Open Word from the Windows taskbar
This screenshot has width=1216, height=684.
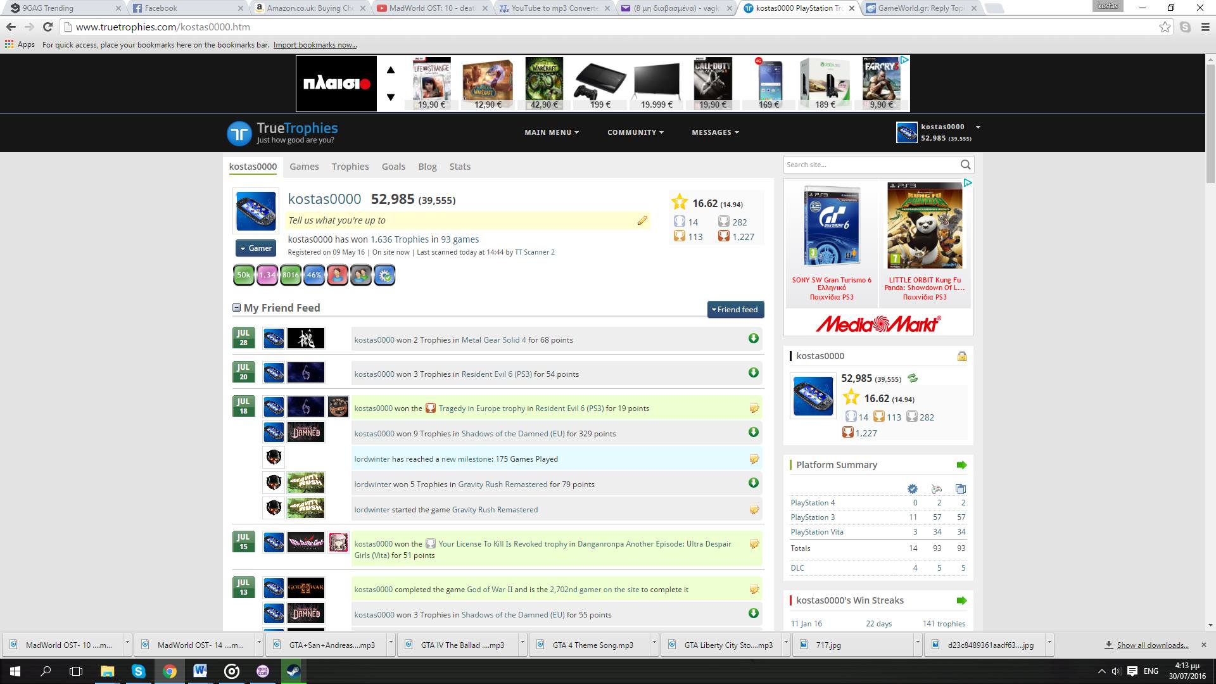coord(200,671)
